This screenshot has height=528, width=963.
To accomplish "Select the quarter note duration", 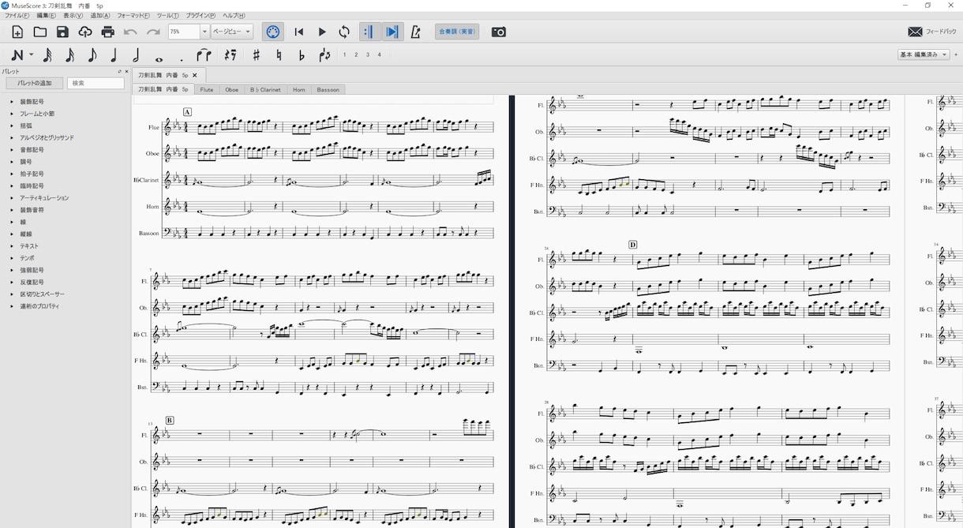I will pyautogui.click(x=114, y=55).
